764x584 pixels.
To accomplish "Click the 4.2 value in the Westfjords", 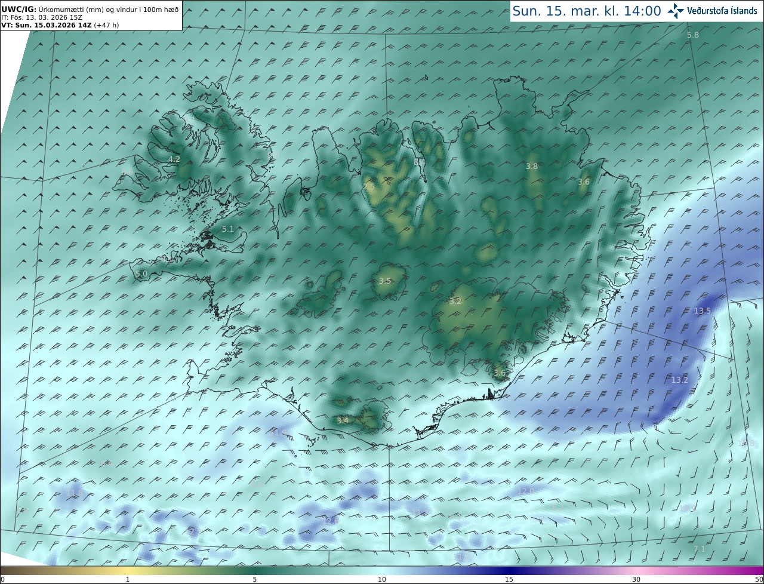I will 174,159.
